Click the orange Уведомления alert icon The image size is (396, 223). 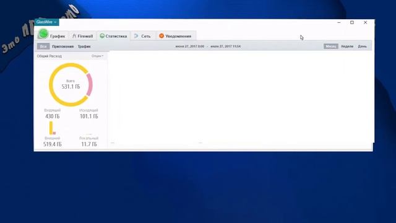point(161,36)
